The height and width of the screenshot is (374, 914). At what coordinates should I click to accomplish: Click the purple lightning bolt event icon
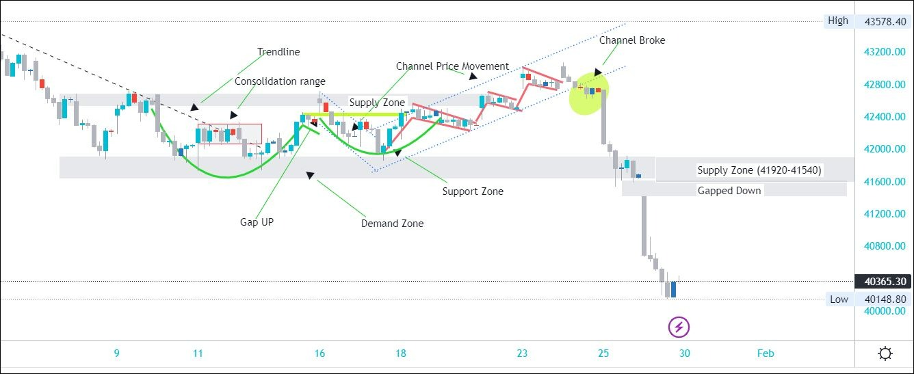679,327
